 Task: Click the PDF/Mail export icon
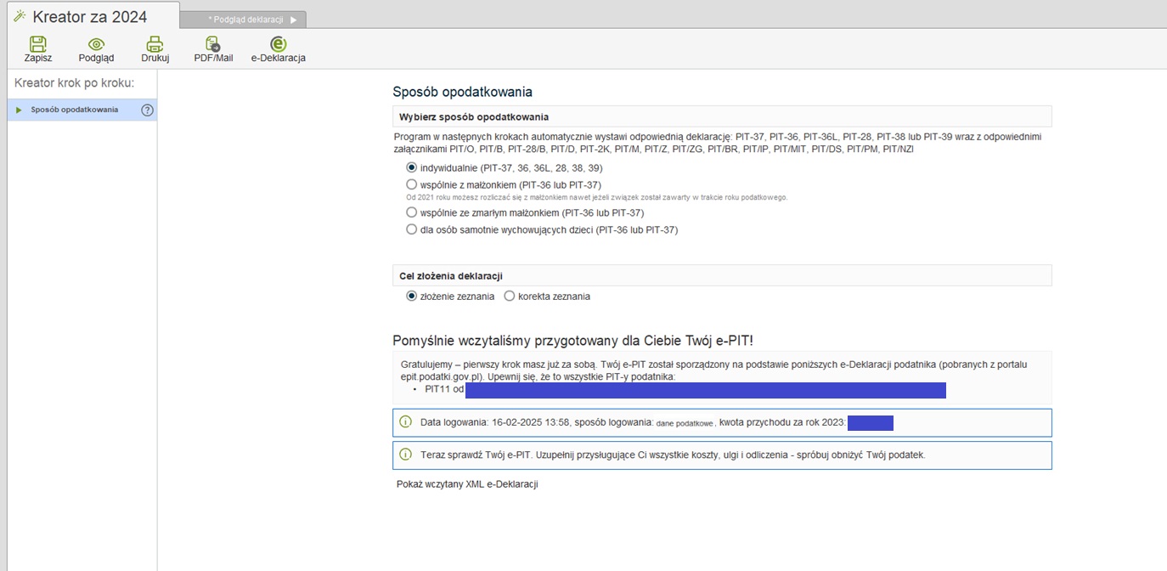point(213,45)
